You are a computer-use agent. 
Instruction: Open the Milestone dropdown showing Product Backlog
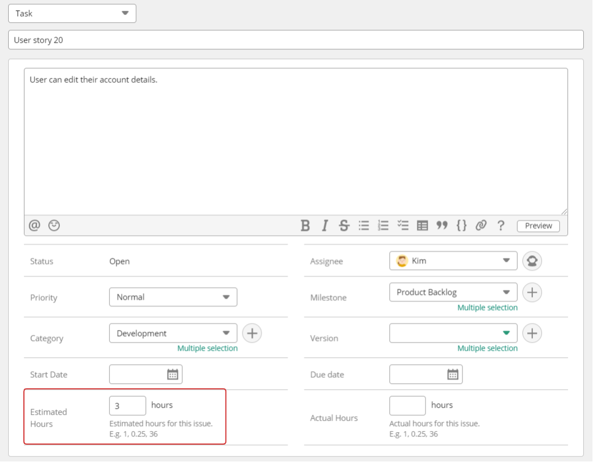point(453,292)
